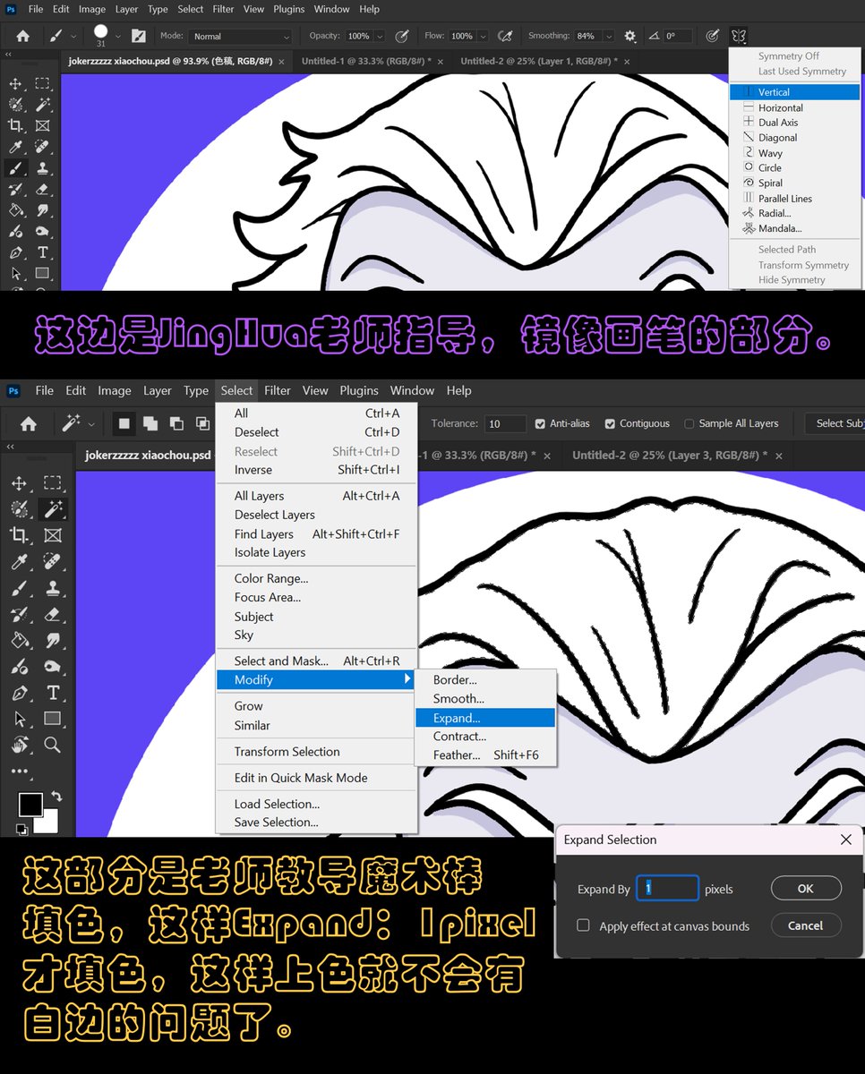
Task: Choose the Paint Bucket tool in Select-menu window toolbox
Action: click(x=19, y=640)
